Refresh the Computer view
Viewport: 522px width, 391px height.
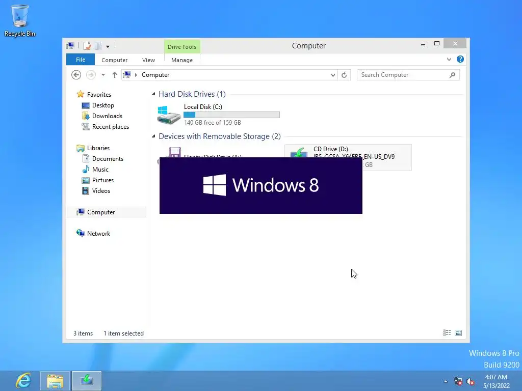[x=344, y=75]
